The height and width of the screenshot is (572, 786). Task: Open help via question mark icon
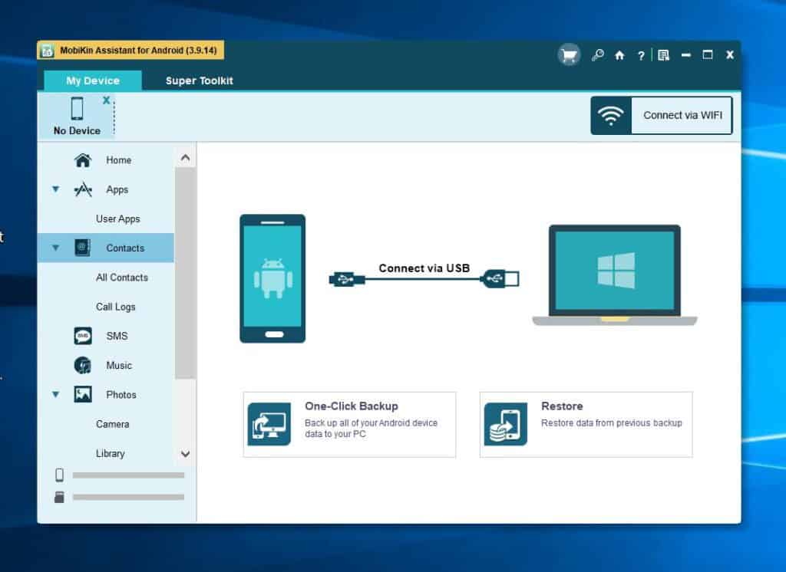pyautogui.click(x=641, y=56)
